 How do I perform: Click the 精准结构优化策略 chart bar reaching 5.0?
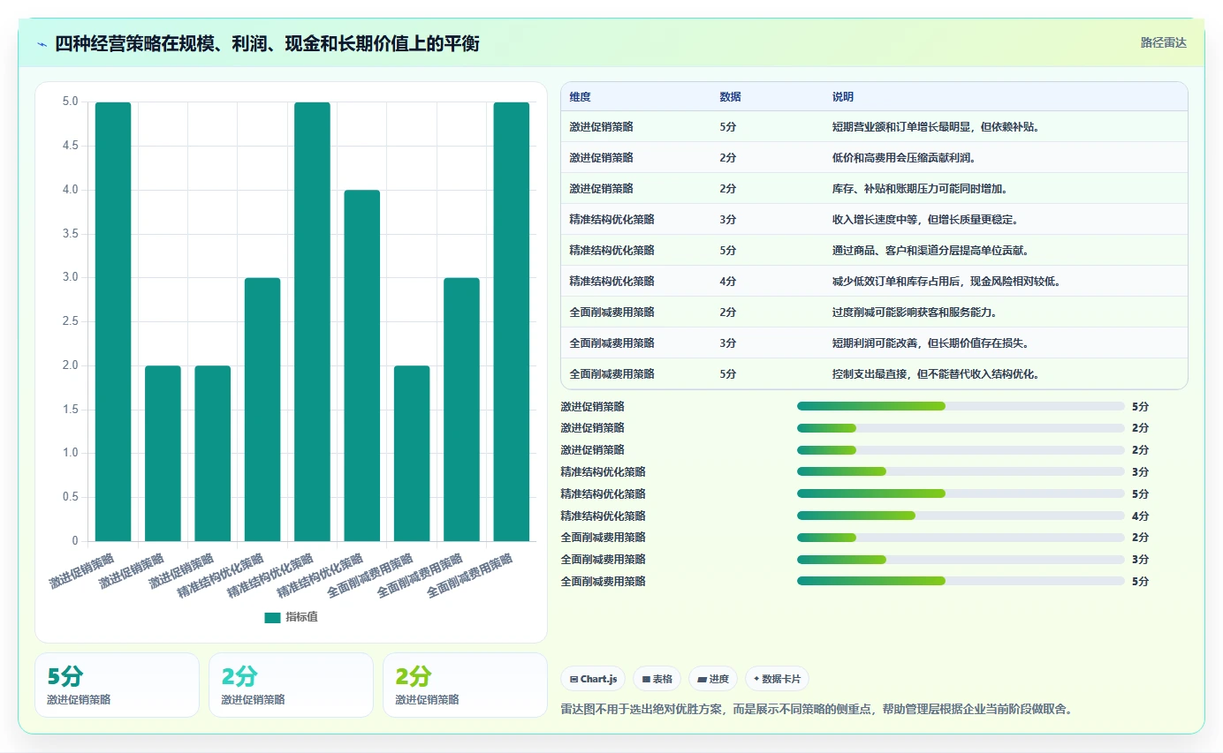[x=312, y=321]
